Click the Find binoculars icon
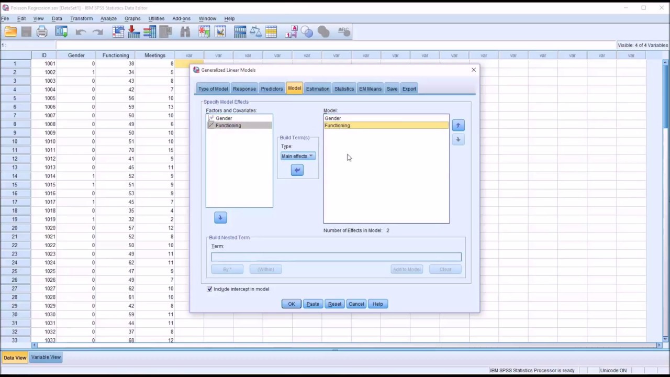The height and width of the screenshot is (377, 670). coord(185,32)
